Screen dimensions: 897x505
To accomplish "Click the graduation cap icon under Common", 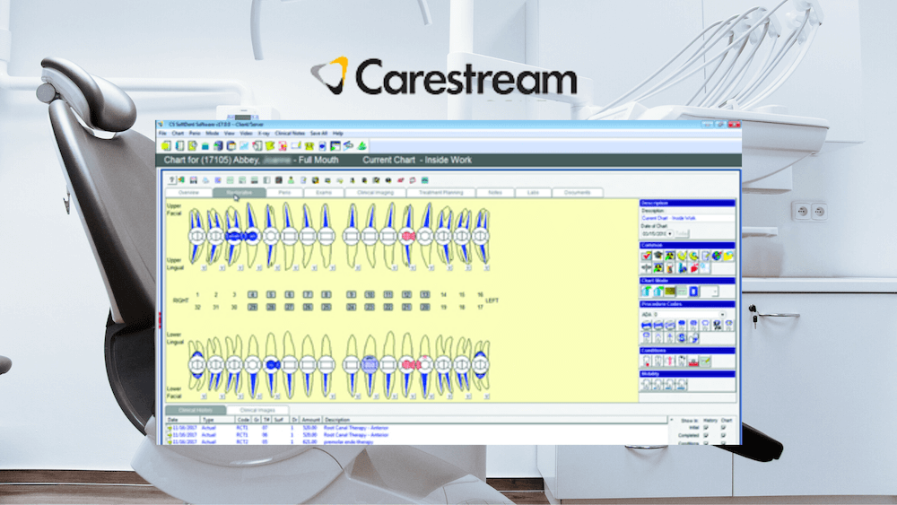I will 658,256.
